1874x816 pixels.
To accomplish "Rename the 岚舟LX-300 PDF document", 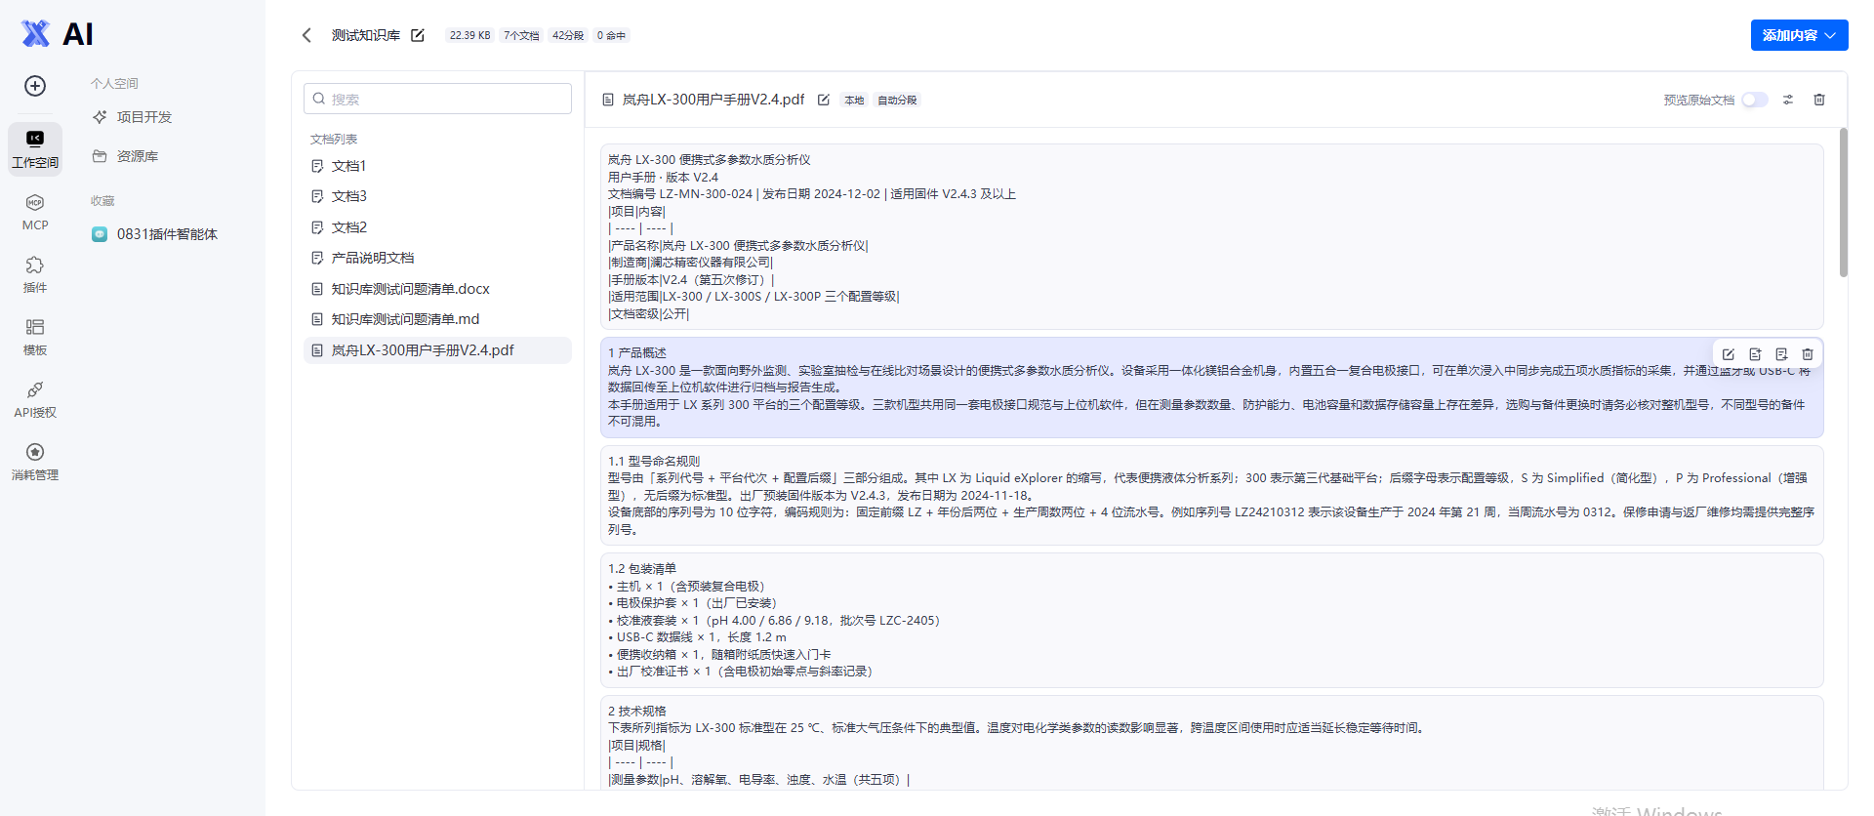I will click(x=824, y=100).
